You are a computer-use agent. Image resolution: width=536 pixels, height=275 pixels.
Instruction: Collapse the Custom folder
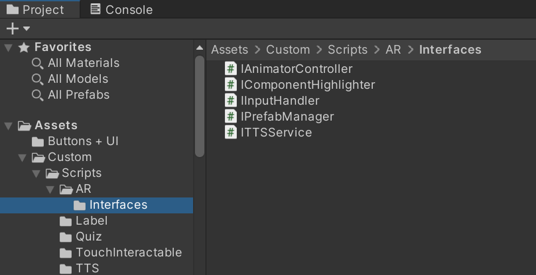click(x=22, y=158)
